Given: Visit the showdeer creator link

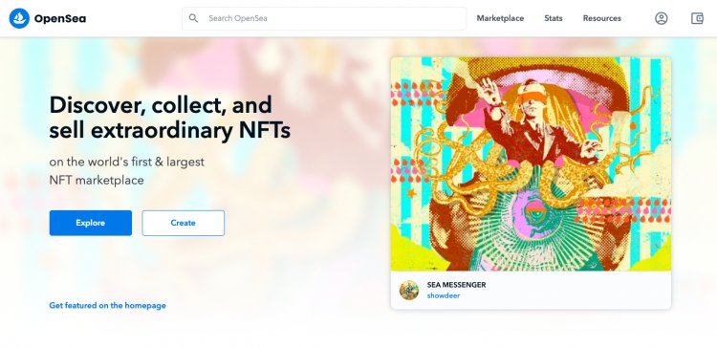Looking at the screenshot, I should tap(444, 295).
